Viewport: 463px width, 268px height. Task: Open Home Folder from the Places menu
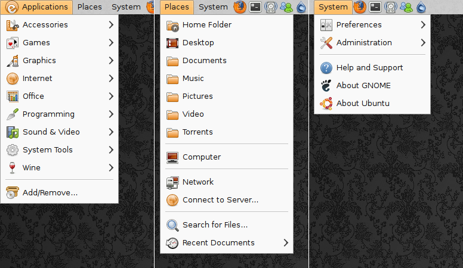tap(227, 25)
